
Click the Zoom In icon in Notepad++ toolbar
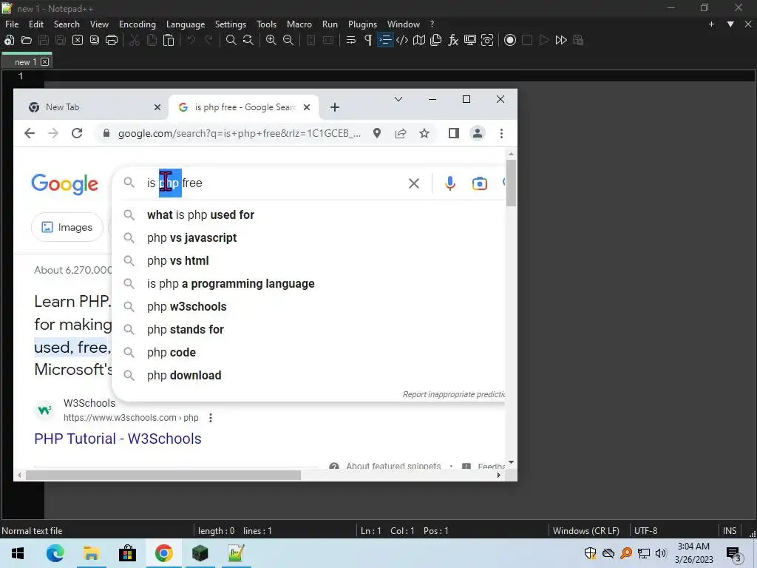coord(271,40)
